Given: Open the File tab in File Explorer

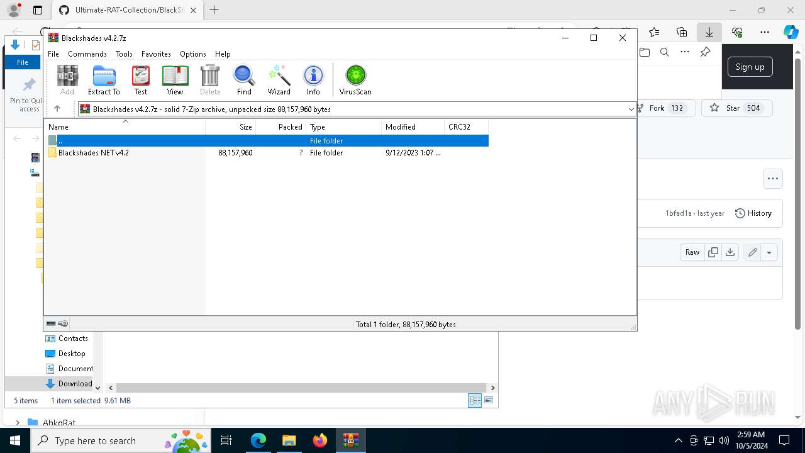Looking at the screenshot, I should (x=23, y=62).
